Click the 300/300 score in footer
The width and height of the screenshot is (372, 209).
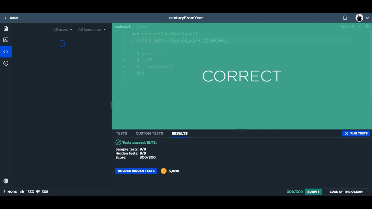pyautogui.click(x=295, y=192)
